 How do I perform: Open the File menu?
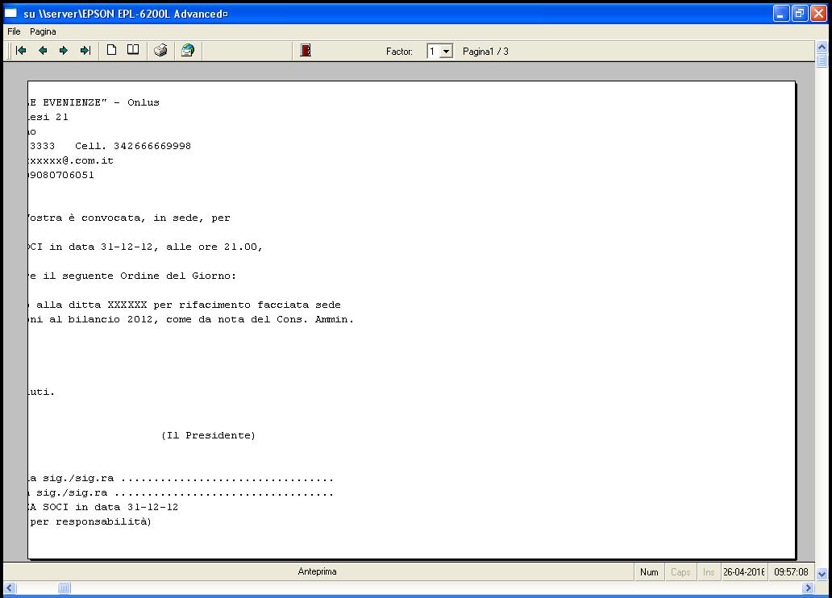(x=14, y=32)
